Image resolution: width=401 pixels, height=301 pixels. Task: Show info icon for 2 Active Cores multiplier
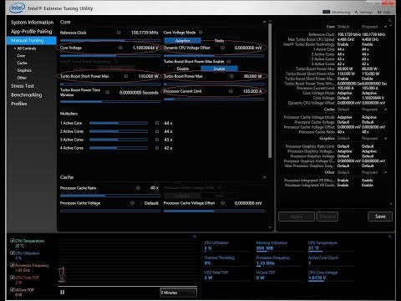coord(157,131)
